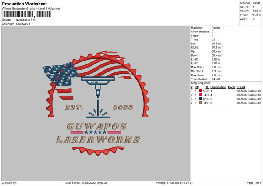
Task: Click the Max Stitch value 7.0 mm
Action: pos(217,67)
